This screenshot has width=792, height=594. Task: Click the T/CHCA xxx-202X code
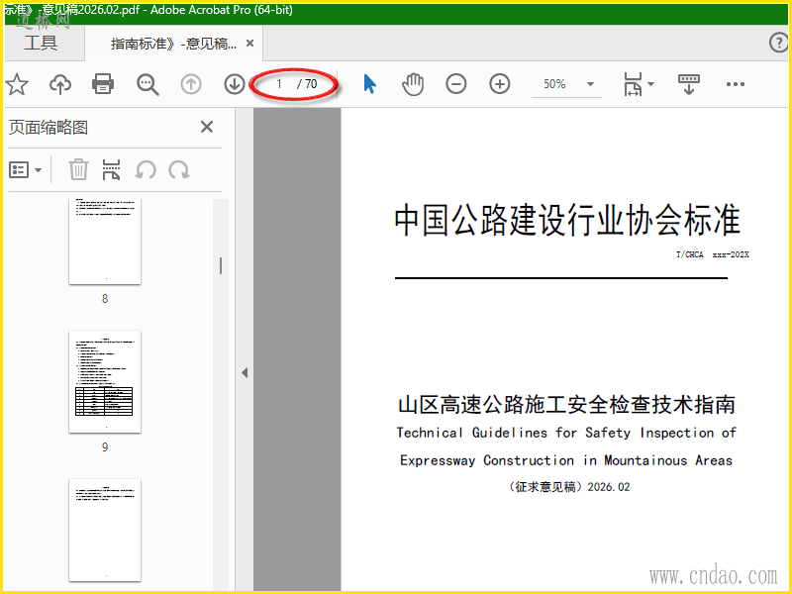tap(713, 254)
